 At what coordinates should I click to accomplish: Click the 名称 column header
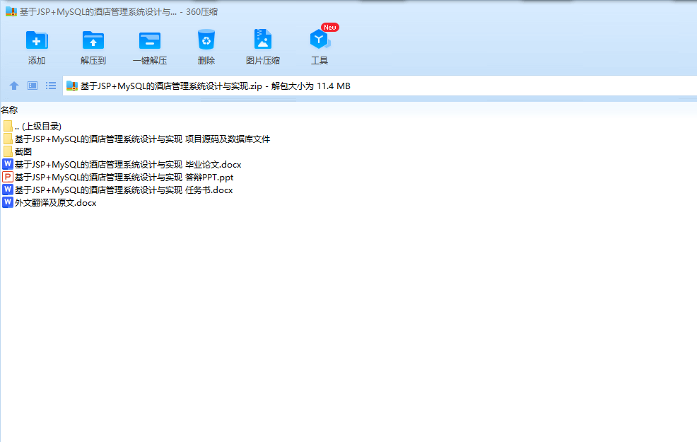click(x=9, y=110)
